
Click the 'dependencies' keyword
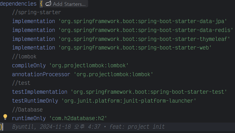(x=18, y=4)
